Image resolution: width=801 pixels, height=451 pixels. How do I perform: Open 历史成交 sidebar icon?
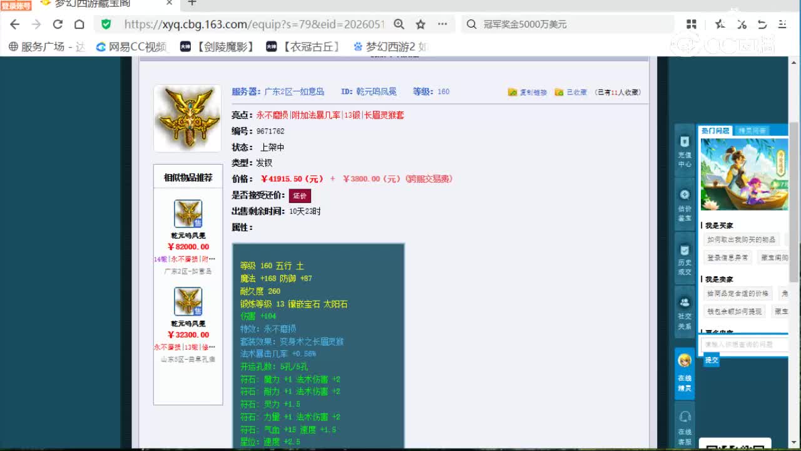685,259
